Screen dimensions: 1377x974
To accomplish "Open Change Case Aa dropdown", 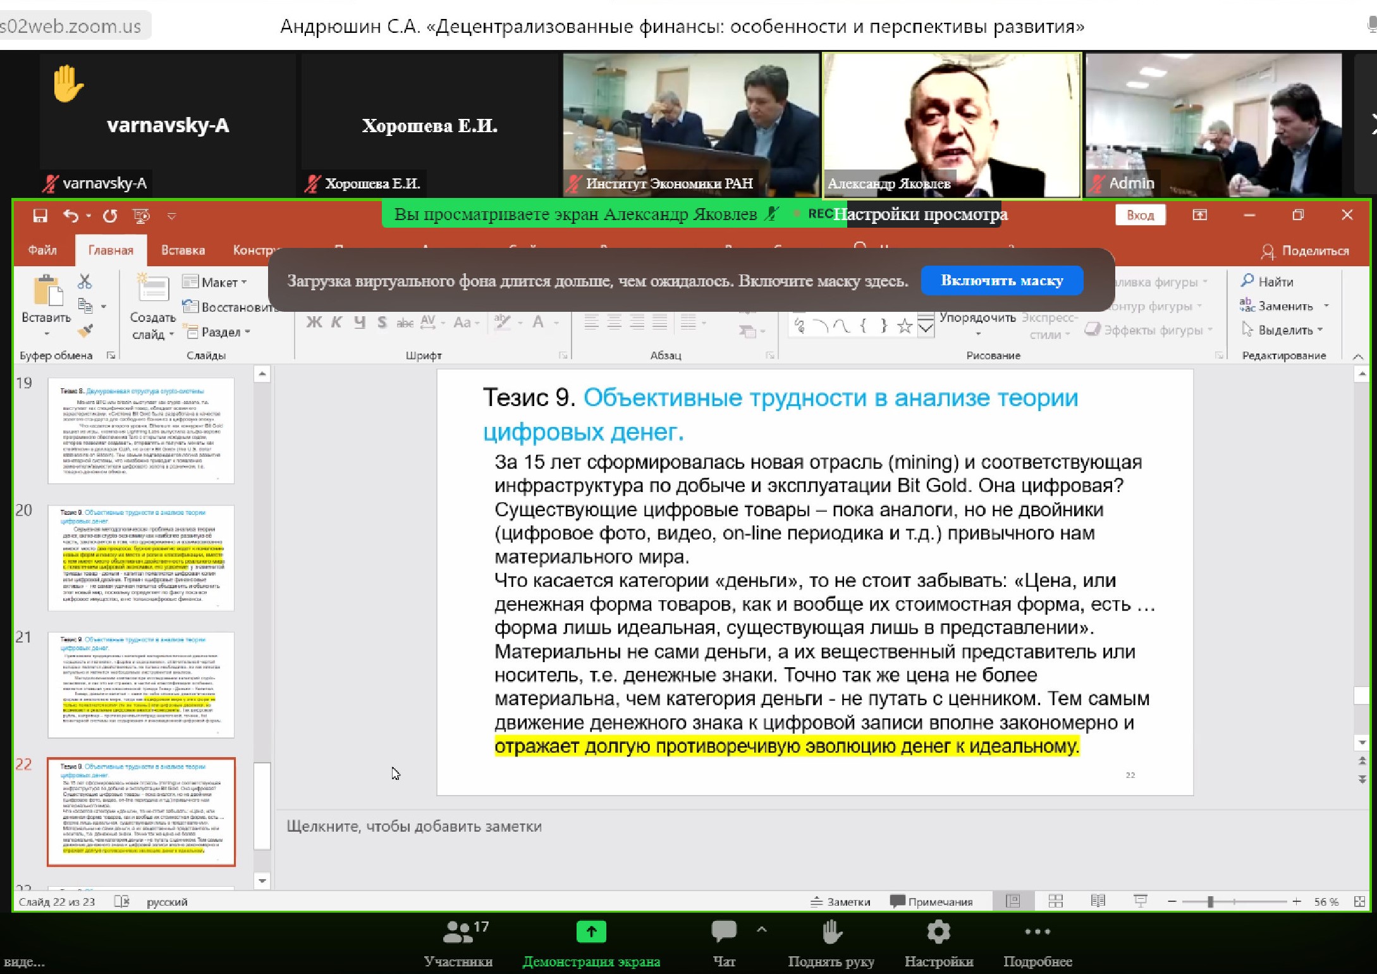I will coord(467,323).
